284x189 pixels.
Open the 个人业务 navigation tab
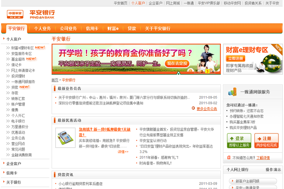[x=42, y=29]
